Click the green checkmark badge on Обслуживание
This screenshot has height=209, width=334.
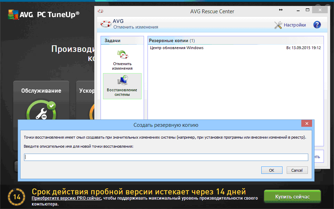[51, 106]
